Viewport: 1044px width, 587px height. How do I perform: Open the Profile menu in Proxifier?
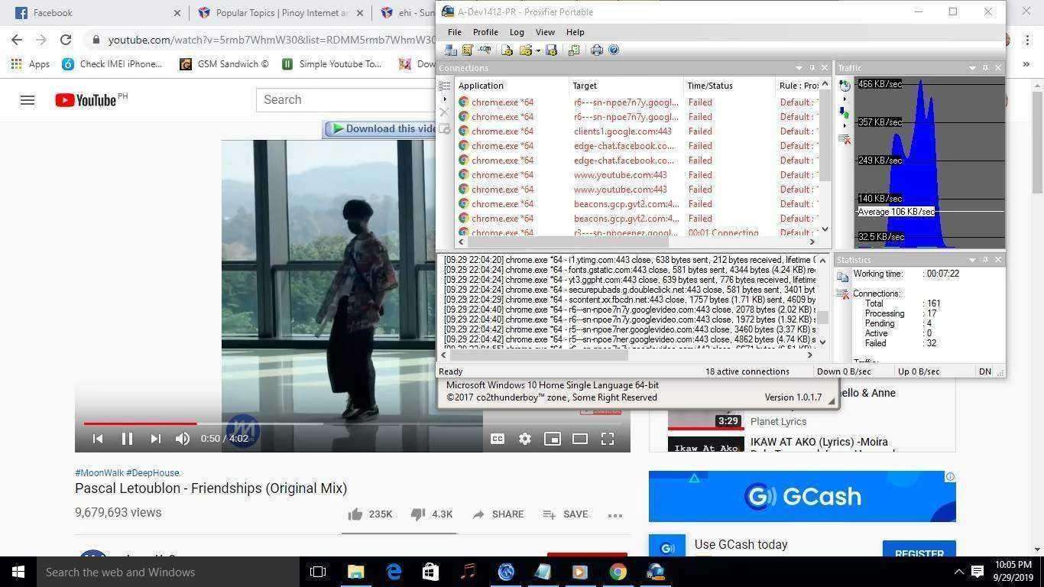(x=485, y=32)
